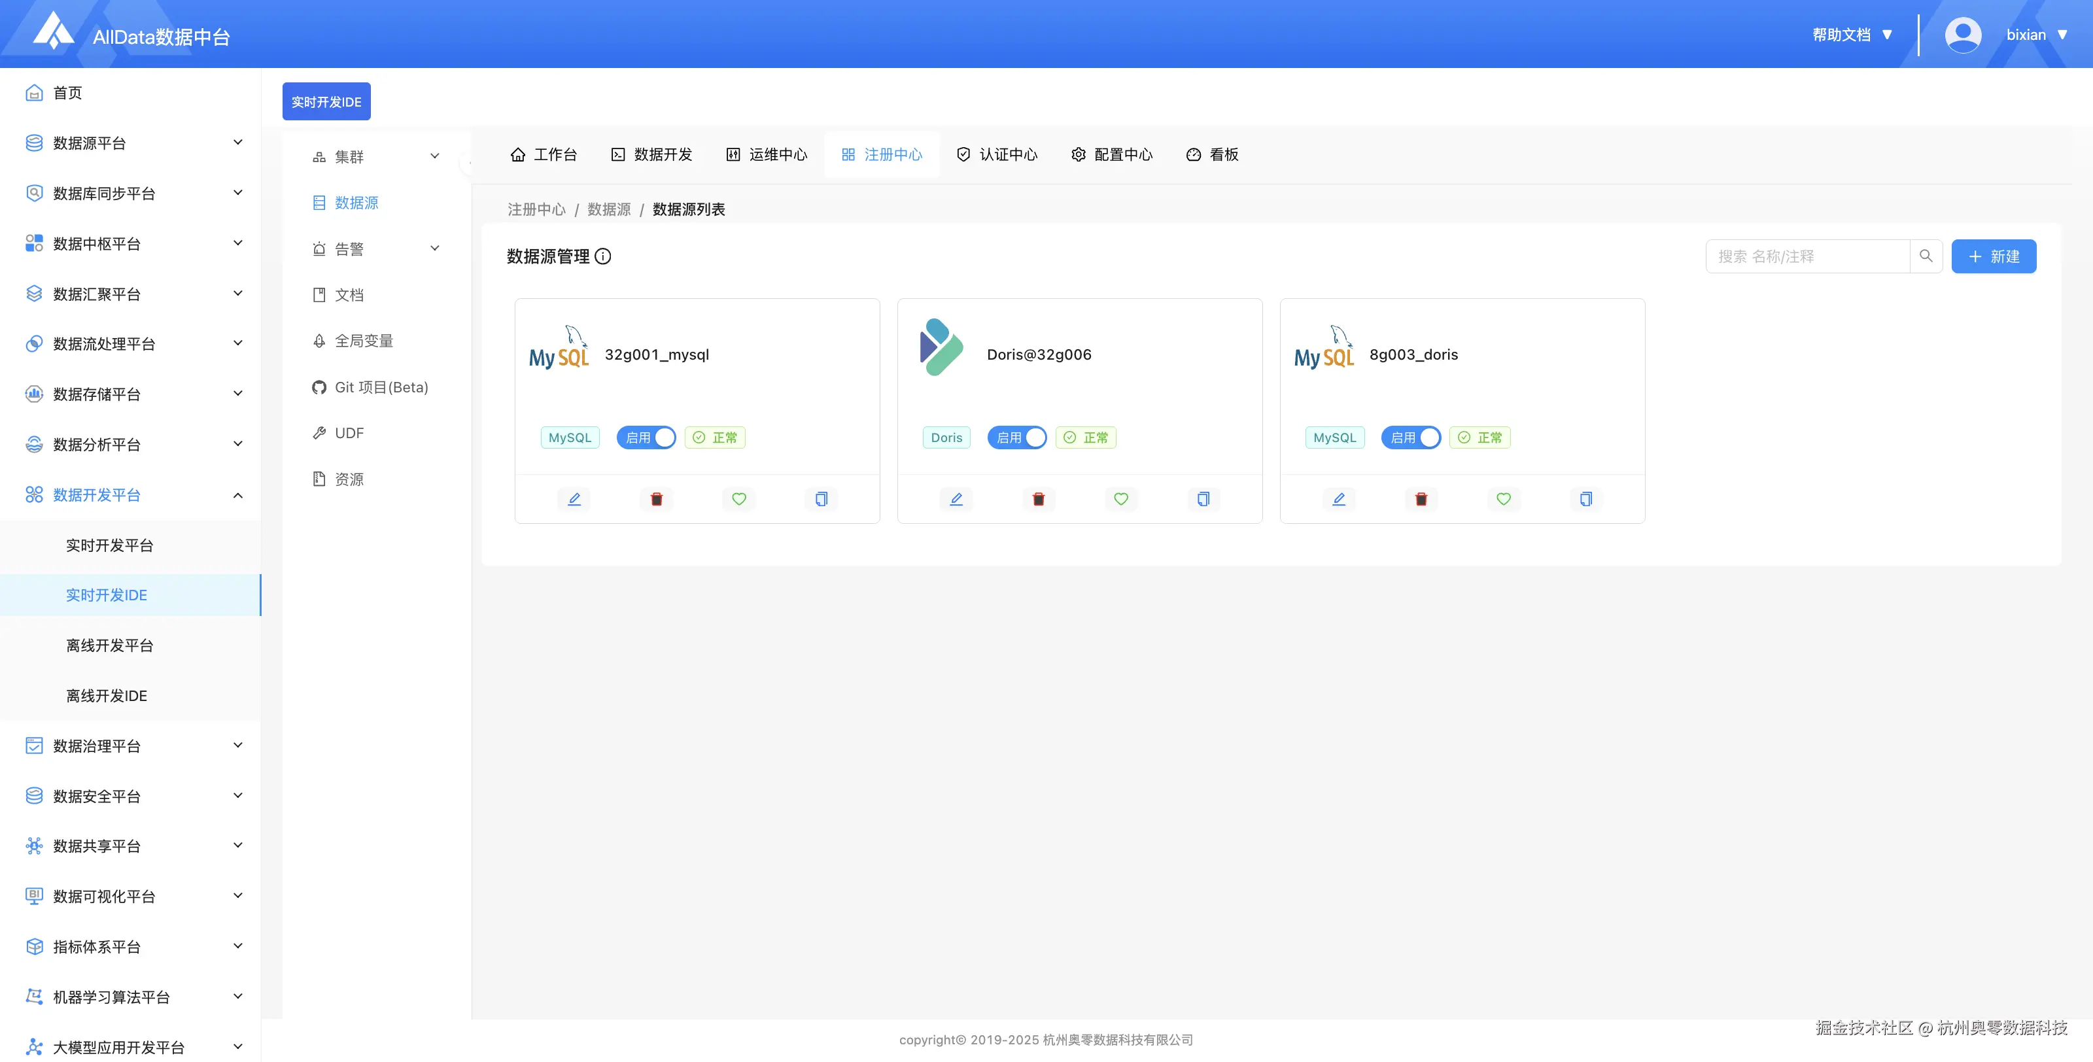
Task: Click info icon beside 数据源管理
Action: [x=603, y=257]
